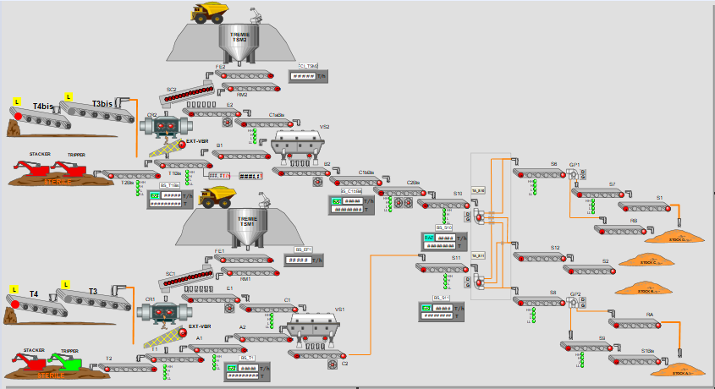Select the SC2 scalper feeder
The image size is (715, 389).
[186, 94]
